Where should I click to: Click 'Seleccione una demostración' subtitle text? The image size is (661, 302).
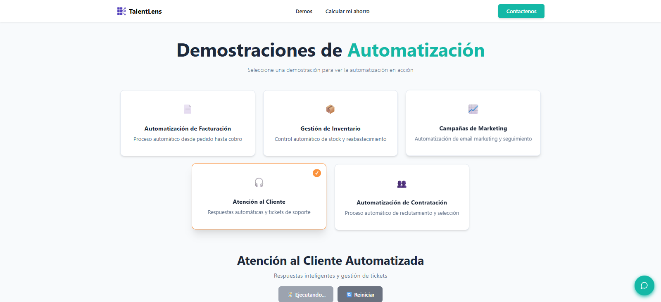click(330, 70)
